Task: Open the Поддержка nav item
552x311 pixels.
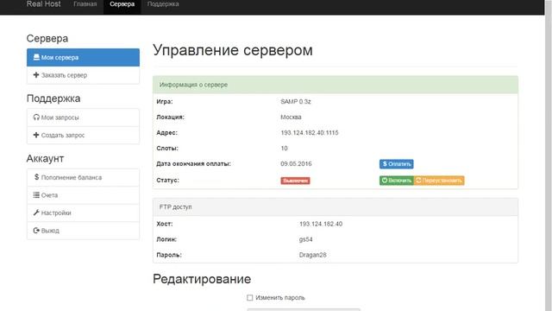Action: 163,4
